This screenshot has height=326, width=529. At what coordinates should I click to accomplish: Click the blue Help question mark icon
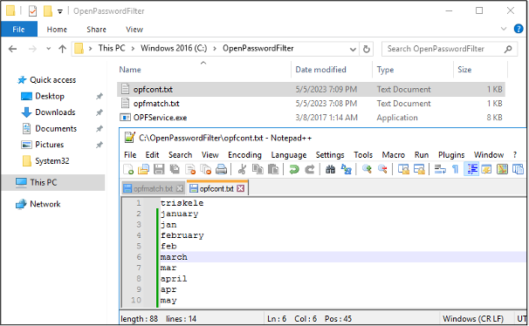tap(519, 29)
